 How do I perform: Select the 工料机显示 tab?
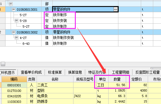point(7,72)
